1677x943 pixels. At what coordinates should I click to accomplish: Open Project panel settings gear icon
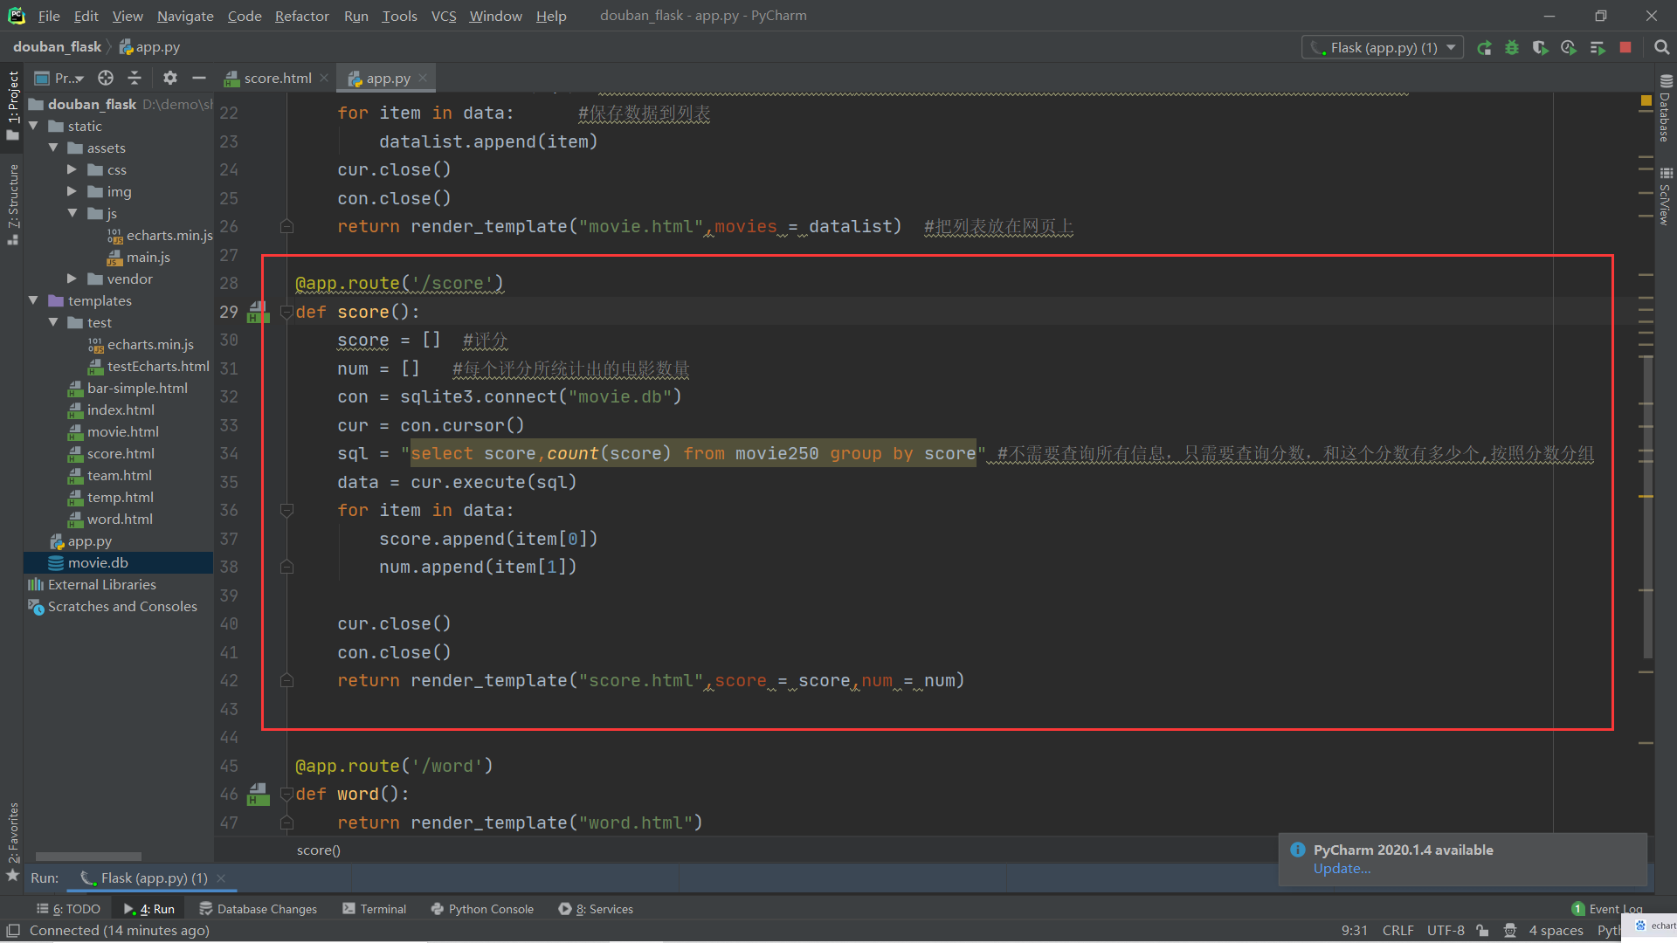click(170, 78)
